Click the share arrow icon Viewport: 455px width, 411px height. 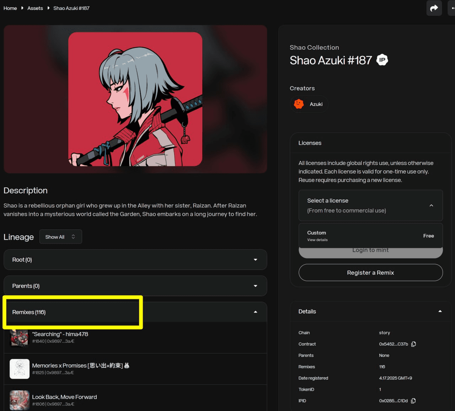(434, 8)
